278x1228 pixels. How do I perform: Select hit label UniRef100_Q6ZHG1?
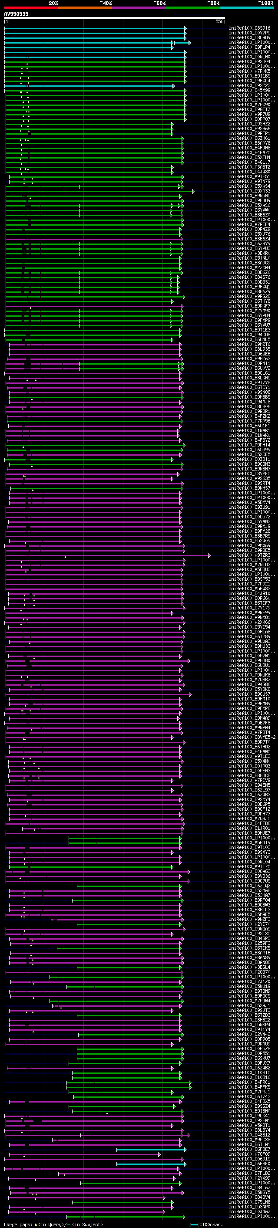pyautogui.click(x=249, y=138)
